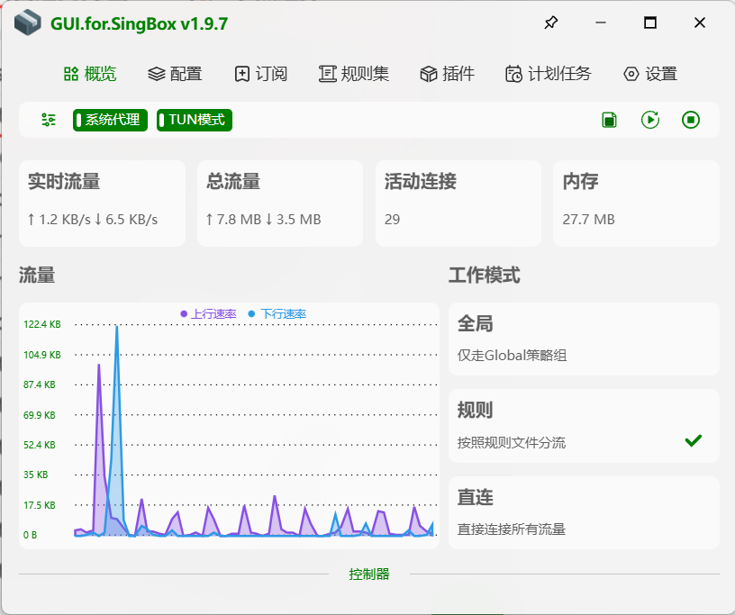Click the 内存 memory card

point(637,203)
